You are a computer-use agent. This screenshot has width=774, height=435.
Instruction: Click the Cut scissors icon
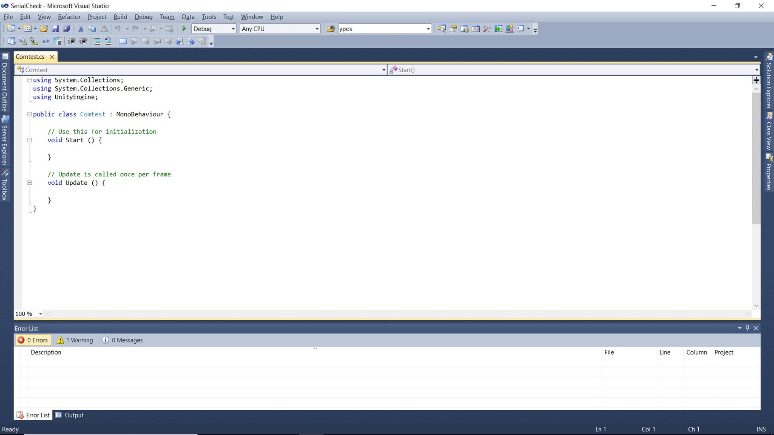click(80, 28)
